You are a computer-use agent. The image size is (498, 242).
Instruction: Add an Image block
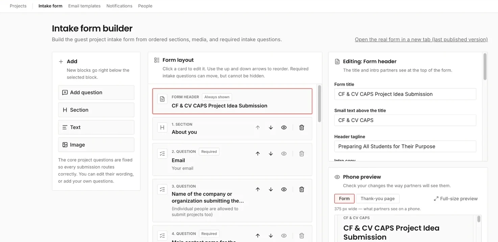click(x=96, y=145)
